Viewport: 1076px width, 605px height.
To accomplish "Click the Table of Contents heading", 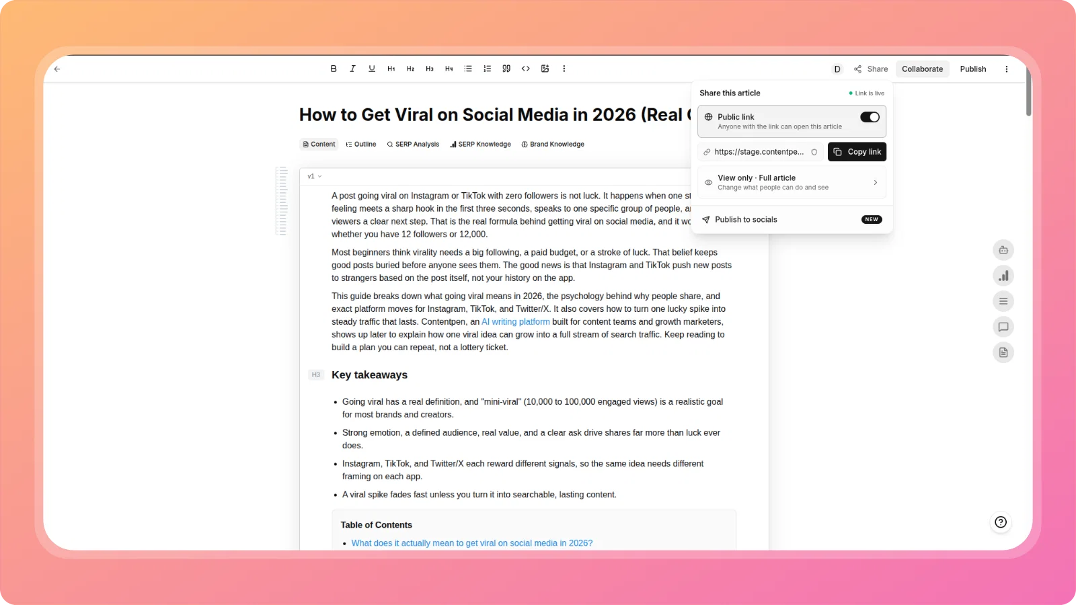I will click(376, 525).
